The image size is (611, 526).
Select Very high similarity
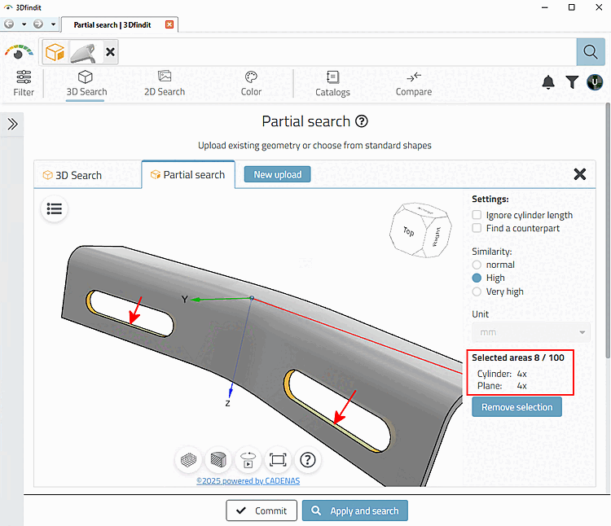[477, 291]
